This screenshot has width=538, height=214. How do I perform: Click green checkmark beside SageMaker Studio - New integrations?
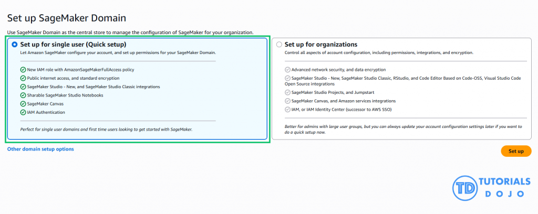[23, 87]
